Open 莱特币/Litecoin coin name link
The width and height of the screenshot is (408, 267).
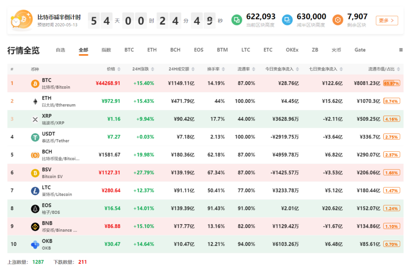(x=57, y=194)
